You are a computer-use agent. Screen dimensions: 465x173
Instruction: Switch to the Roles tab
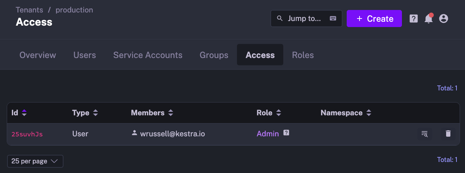point(303,55)
